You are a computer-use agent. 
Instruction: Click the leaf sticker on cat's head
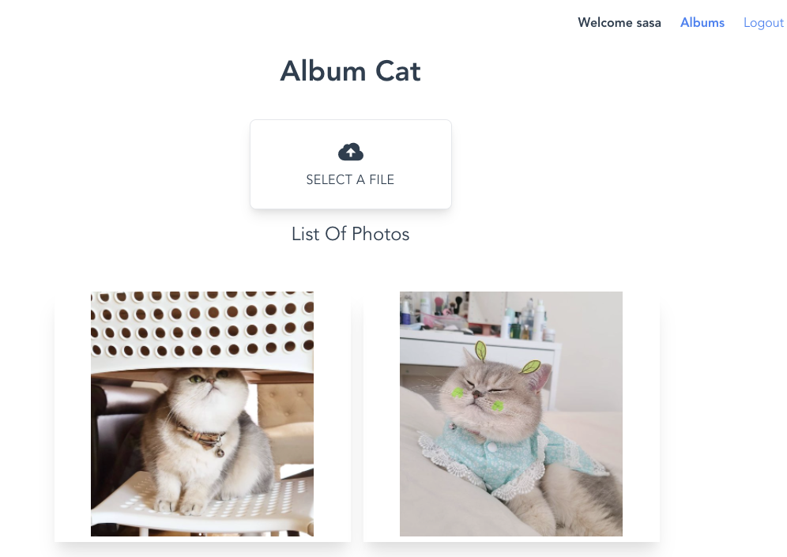481,351
